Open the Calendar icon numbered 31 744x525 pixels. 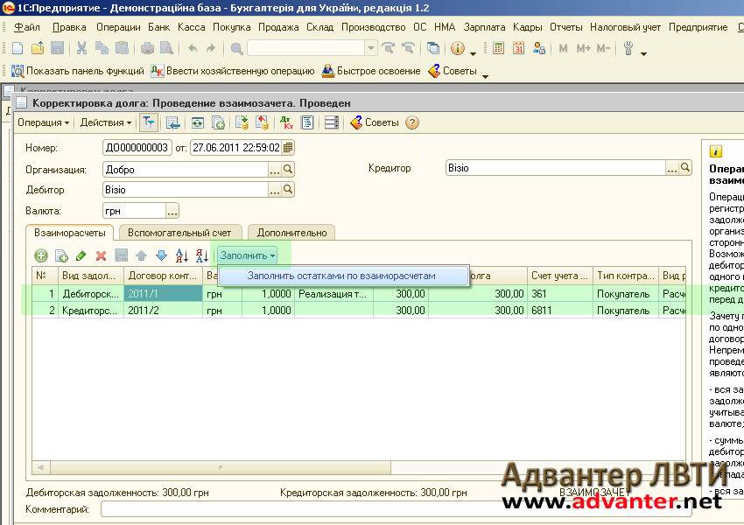point(518,48)
